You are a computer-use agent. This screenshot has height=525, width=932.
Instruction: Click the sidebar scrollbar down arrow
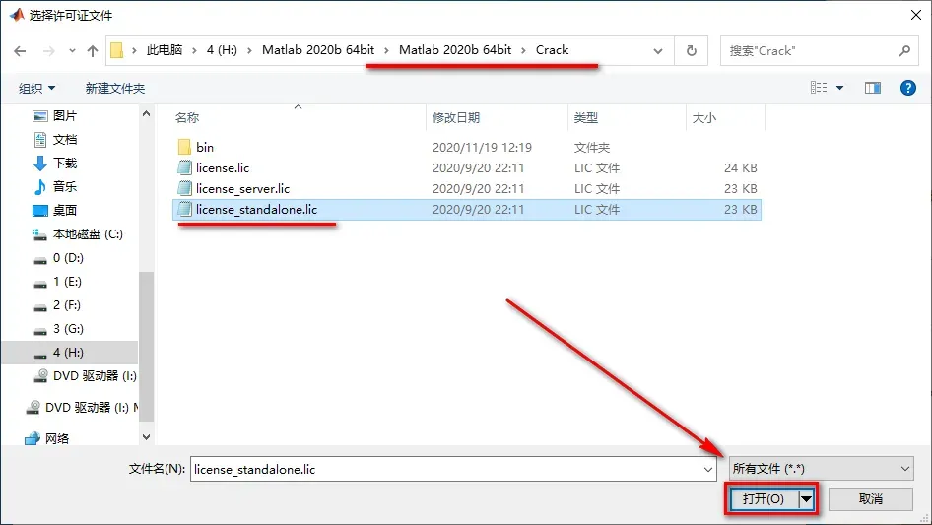coord(146,437)
